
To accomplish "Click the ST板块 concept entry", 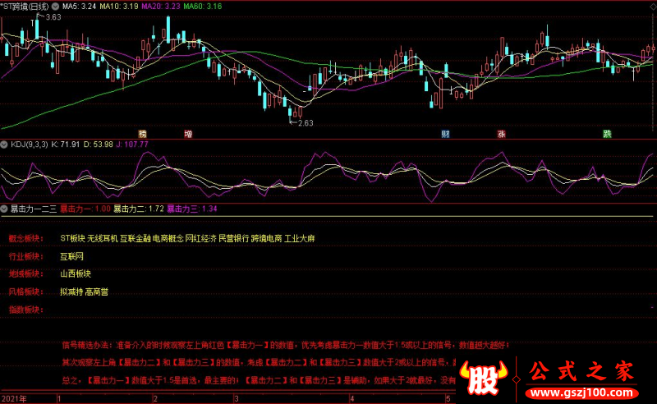I will pos(72,238).
